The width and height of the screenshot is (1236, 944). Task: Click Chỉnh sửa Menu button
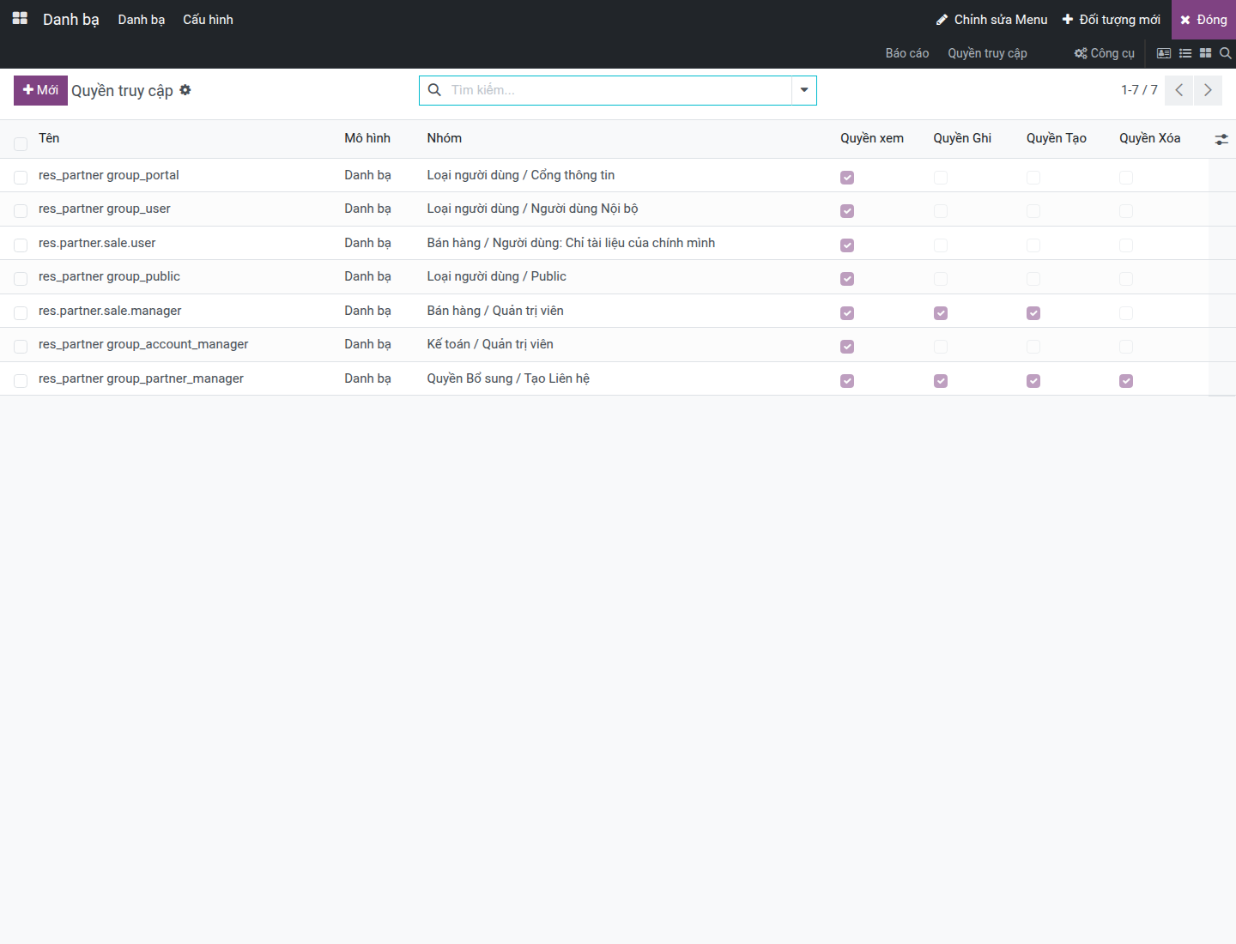(992, 19)
